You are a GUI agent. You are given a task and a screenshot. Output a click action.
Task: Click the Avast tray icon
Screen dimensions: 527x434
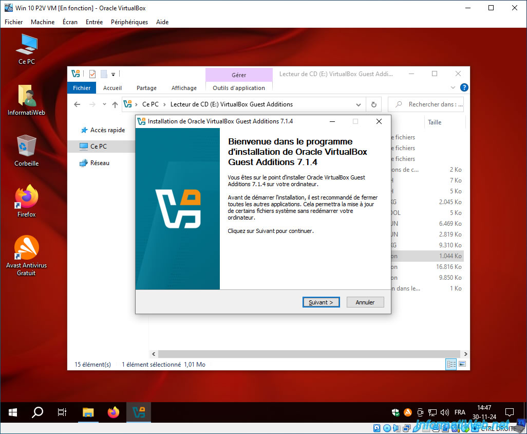408,412
